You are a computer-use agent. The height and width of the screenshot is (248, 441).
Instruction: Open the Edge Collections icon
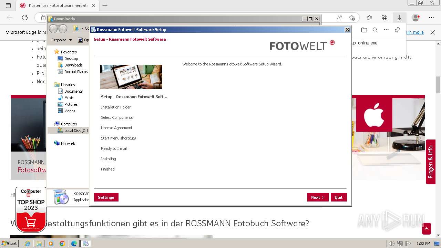384,18
